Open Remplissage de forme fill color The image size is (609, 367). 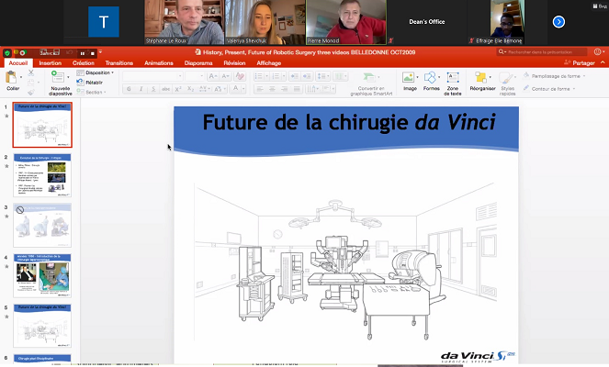554,76
